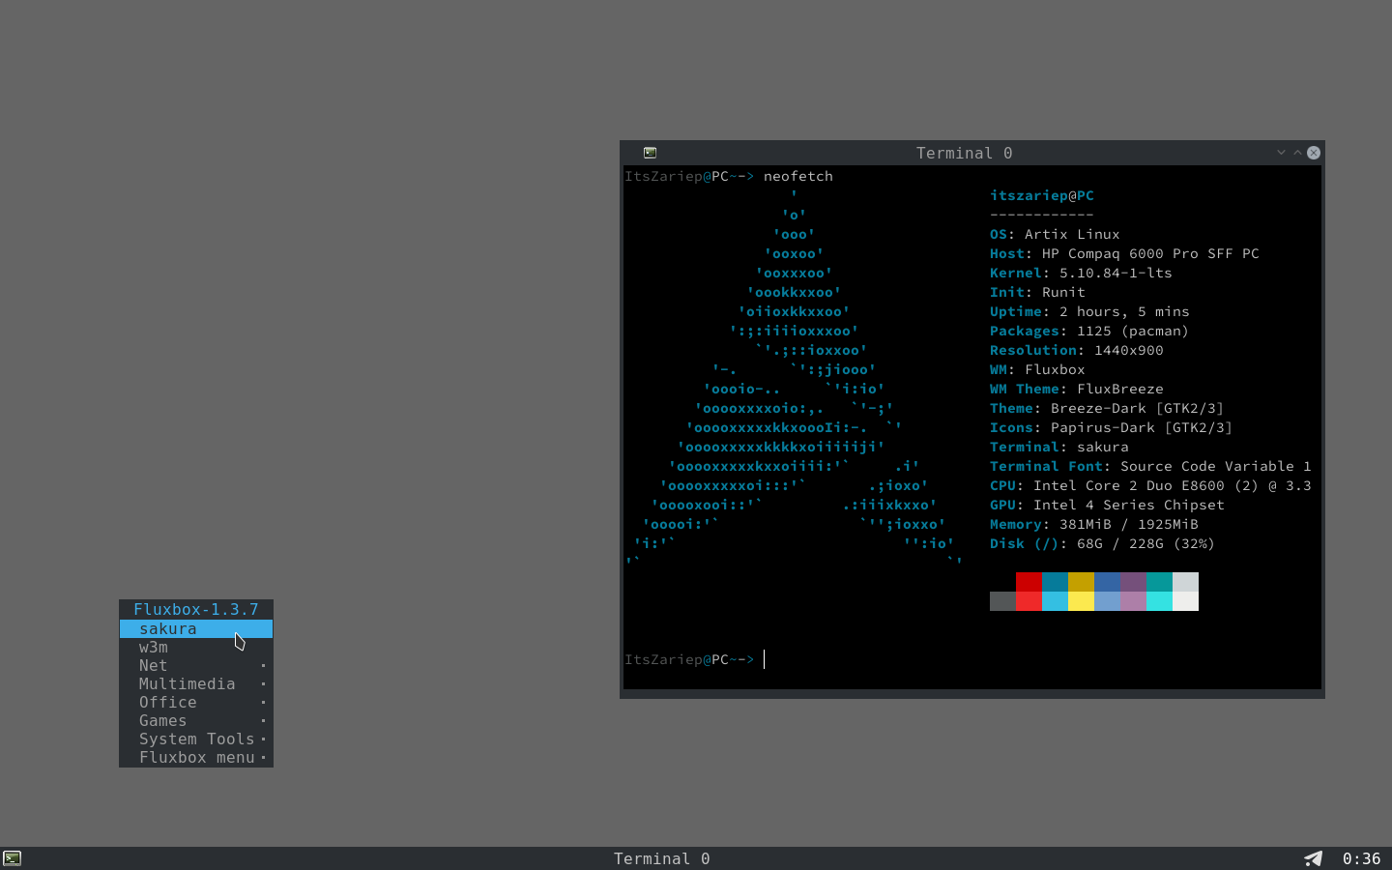The image size is (1392, 870).
Task: Click the neofetch command text
Action: (x=798, y=176)
